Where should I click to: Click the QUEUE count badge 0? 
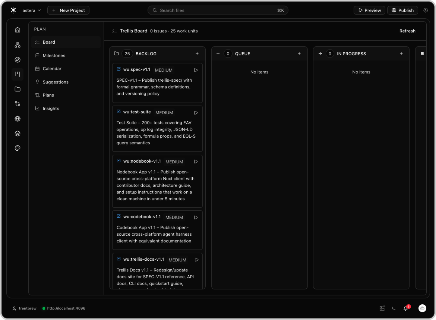pyautogui.click(x=228, y=54)
